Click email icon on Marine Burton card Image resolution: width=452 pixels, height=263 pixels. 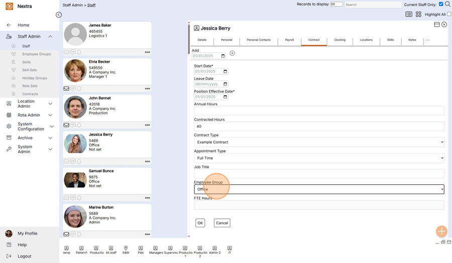coord(66,234)
